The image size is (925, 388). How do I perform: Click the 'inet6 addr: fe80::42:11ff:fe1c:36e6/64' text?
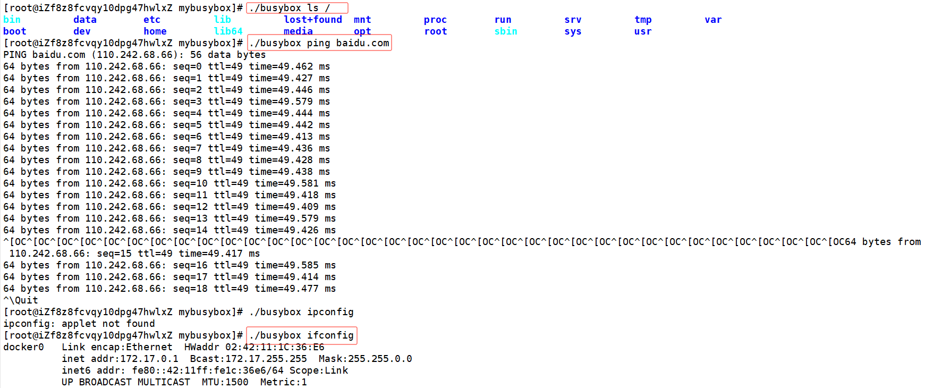(173, 370)
